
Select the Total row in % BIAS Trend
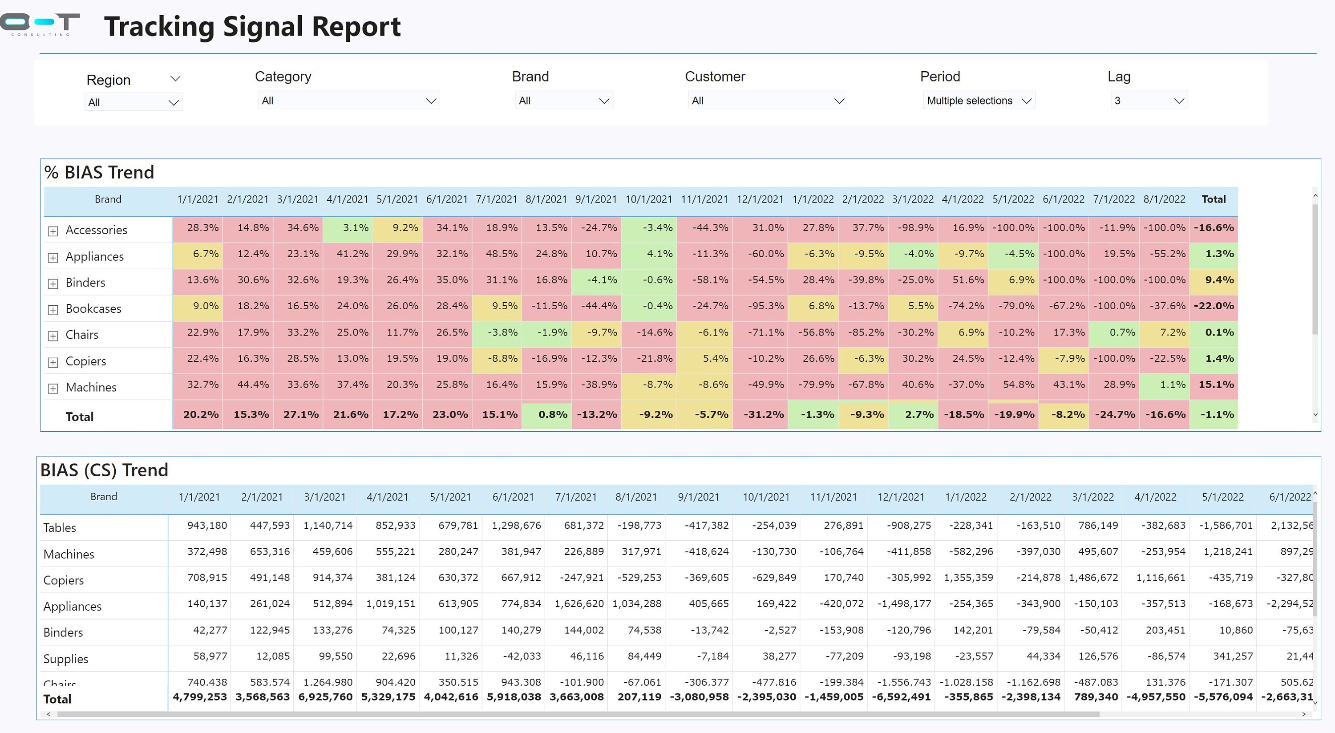coord(79,417)
